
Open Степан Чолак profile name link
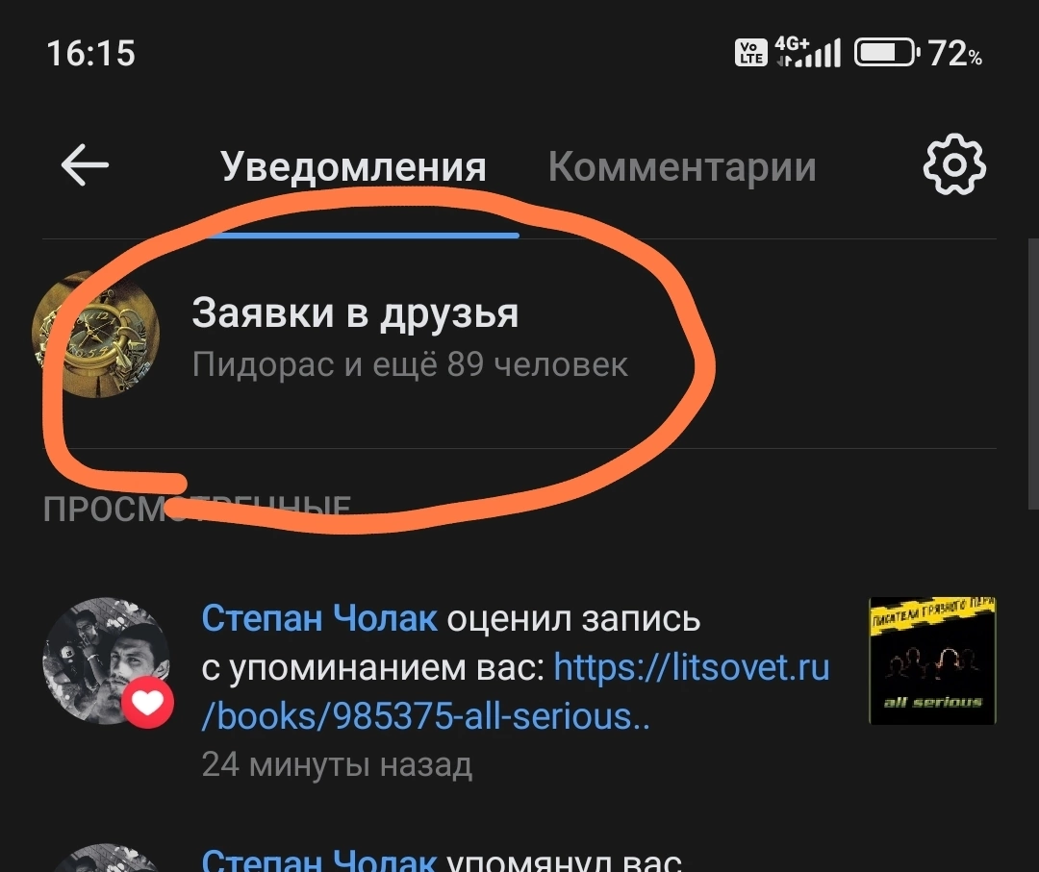[x=319, y=618]
